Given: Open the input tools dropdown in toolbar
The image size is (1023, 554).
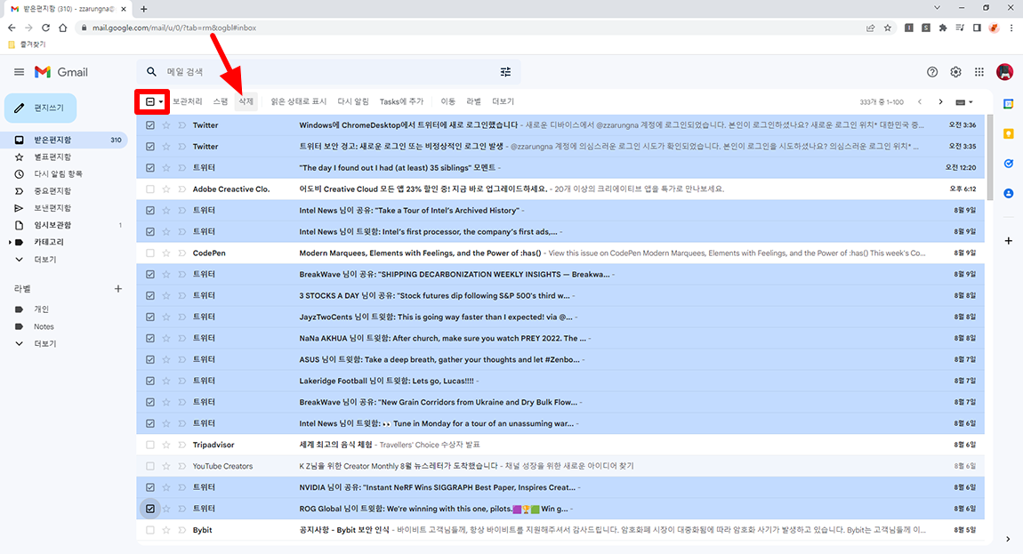Looking at the screenshot, I should tap(964, 101).
